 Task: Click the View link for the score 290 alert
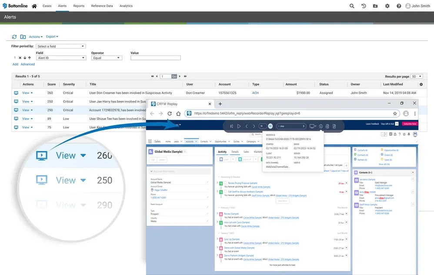click(26, 110)
